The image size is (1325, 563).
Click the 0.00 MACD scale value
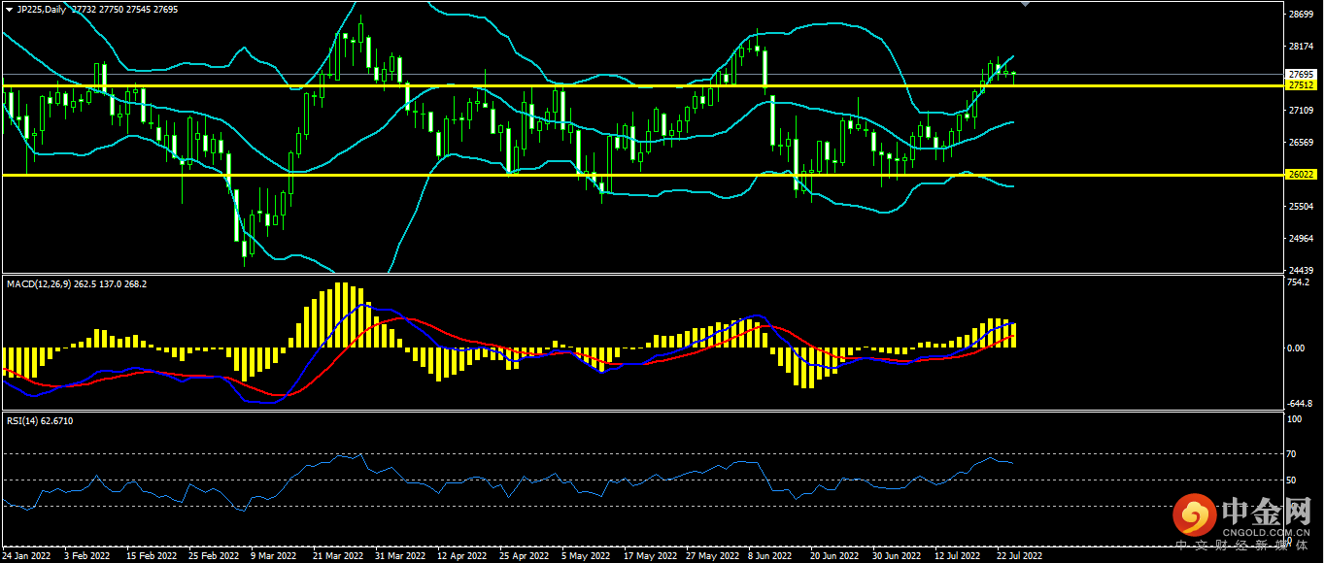pos(1296,348)
